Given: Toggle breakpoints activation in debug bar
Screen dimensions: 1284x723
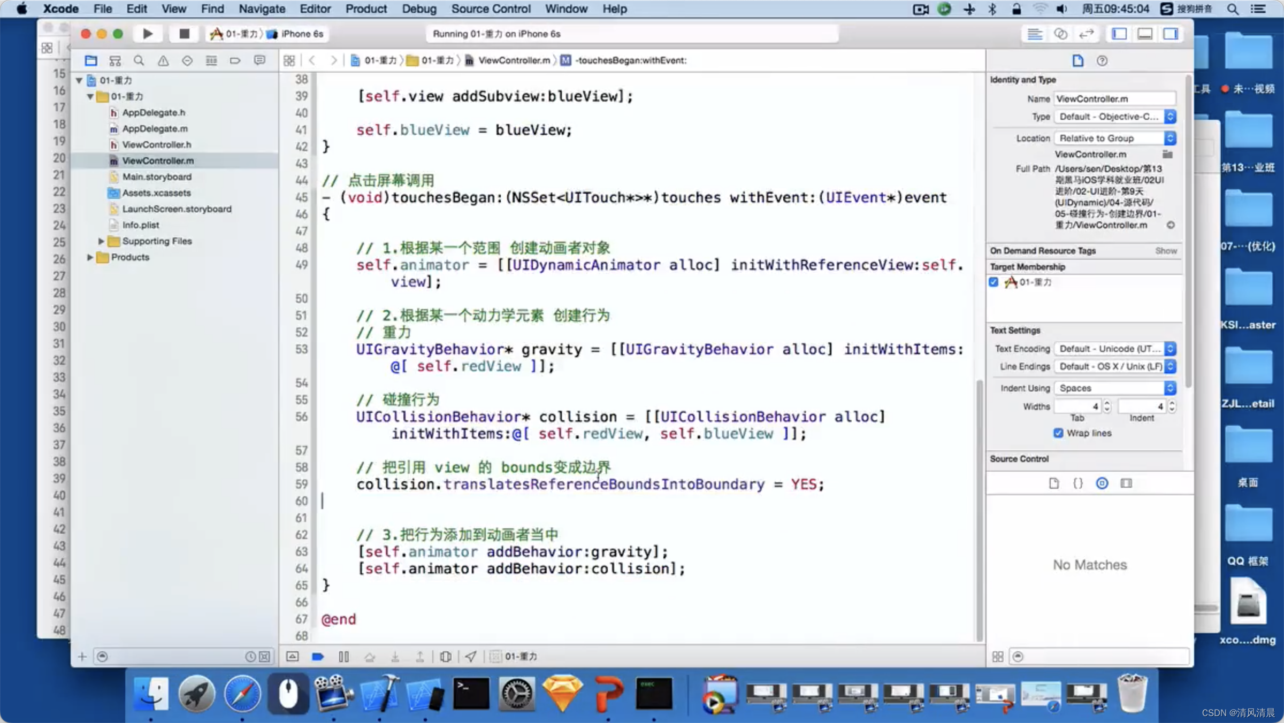Looking at the screenshot, I should click(x=318, y=656).
